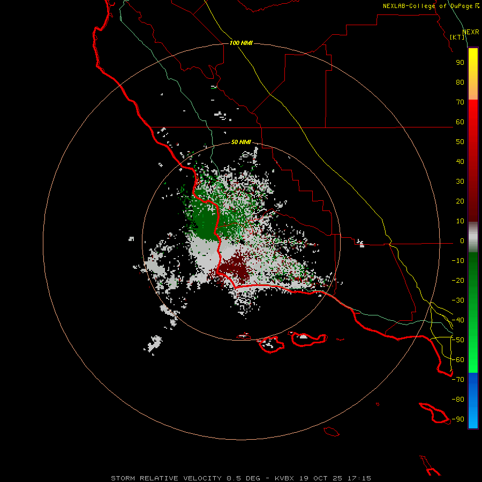
Task: Click the 30 value on velocity scale
Action: pos(460,182)
